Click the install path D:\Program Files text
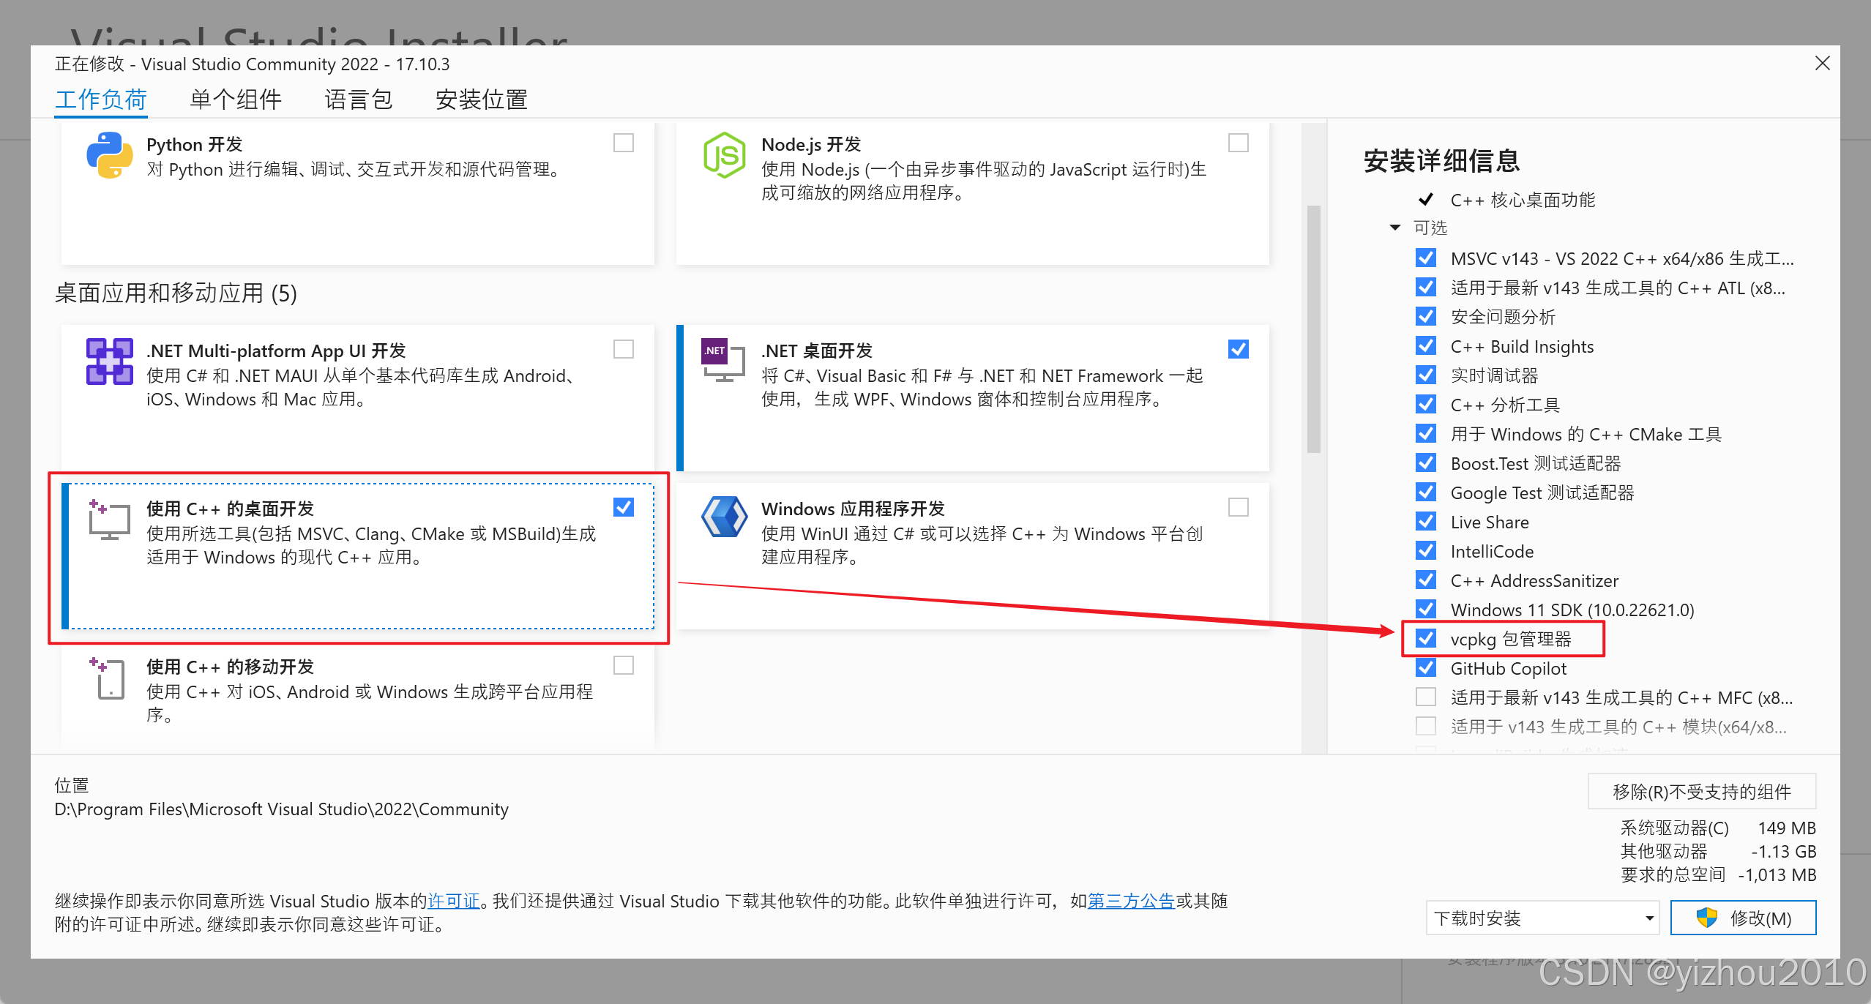This screenshot has height=1004, width=1871. point(282,809)
